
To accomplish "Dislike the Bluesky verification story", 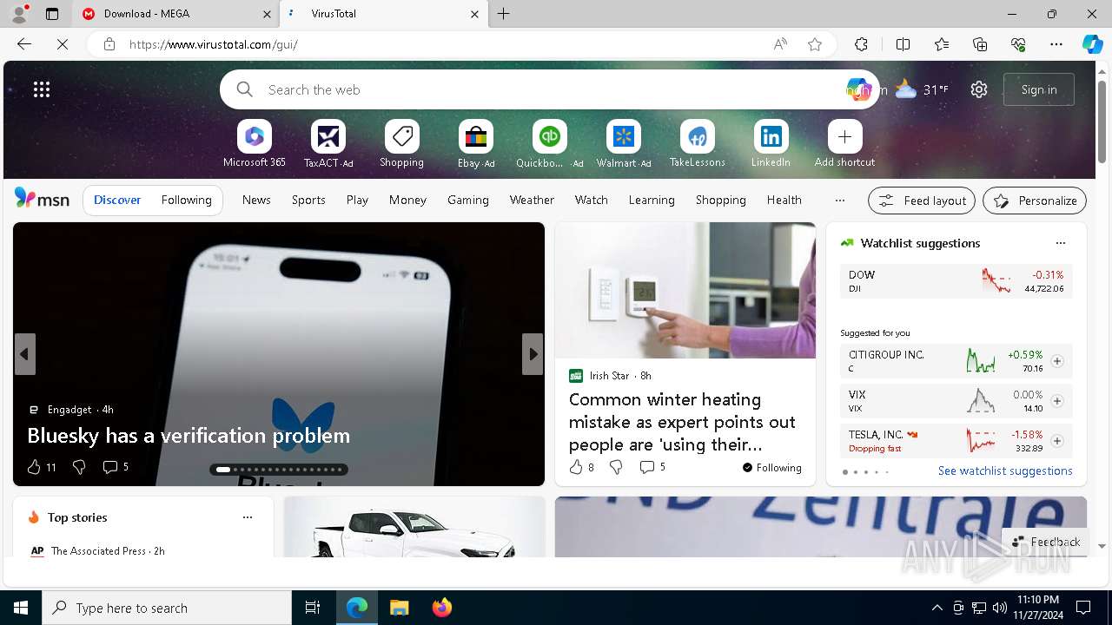I will point(79,467).
